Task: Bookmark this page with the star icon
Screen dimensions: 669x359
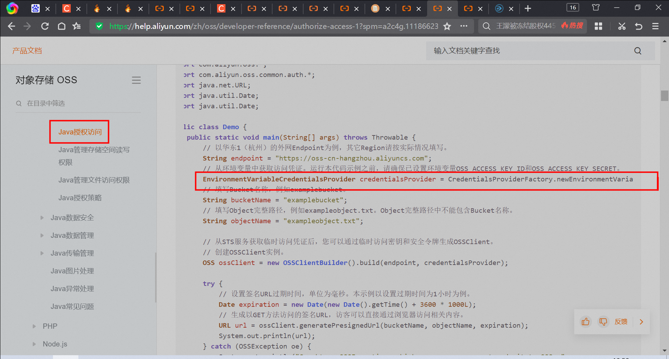Action: point(447,26)
